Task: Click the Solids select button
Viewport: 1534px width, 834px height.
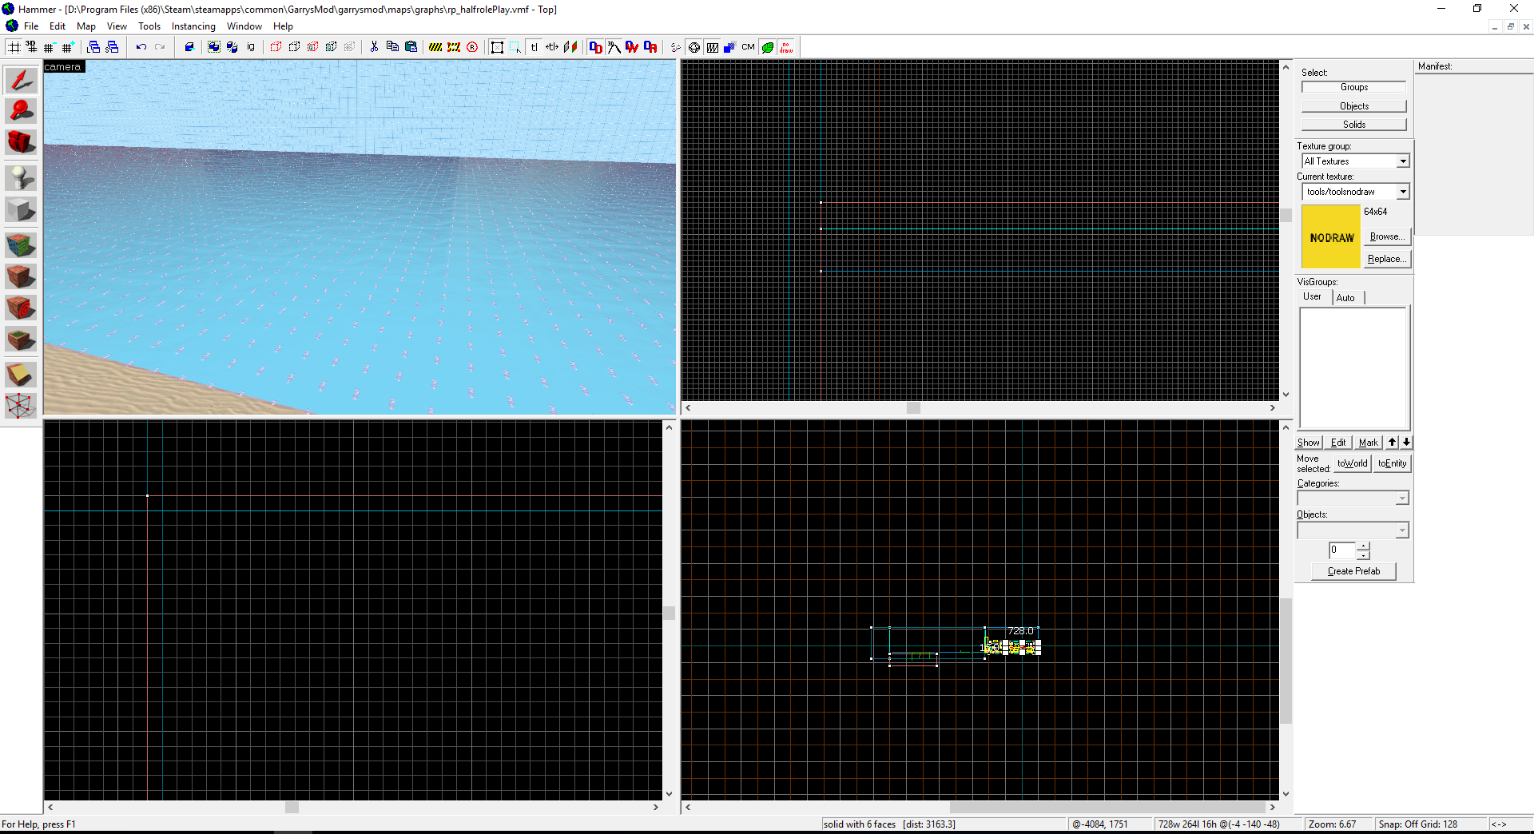Action: [1353, 125]
